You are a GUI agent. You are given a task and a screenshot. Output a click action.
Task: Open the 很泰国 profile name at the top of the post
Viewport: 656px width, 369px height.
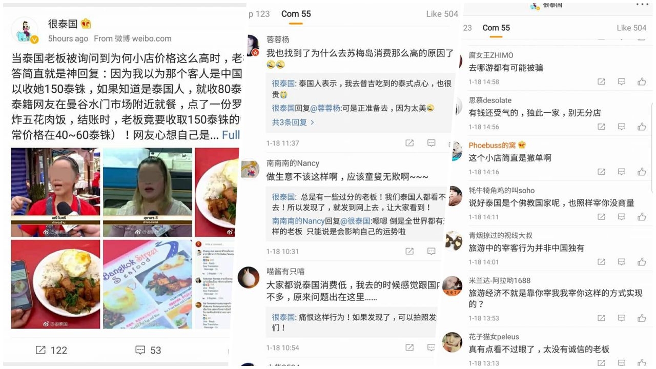click(x=63, y=24)
